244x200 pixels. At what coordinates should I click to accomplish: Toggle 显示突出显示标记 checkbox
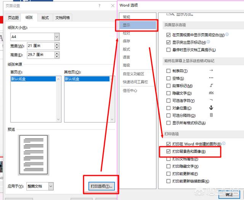(x=169, y=42)
